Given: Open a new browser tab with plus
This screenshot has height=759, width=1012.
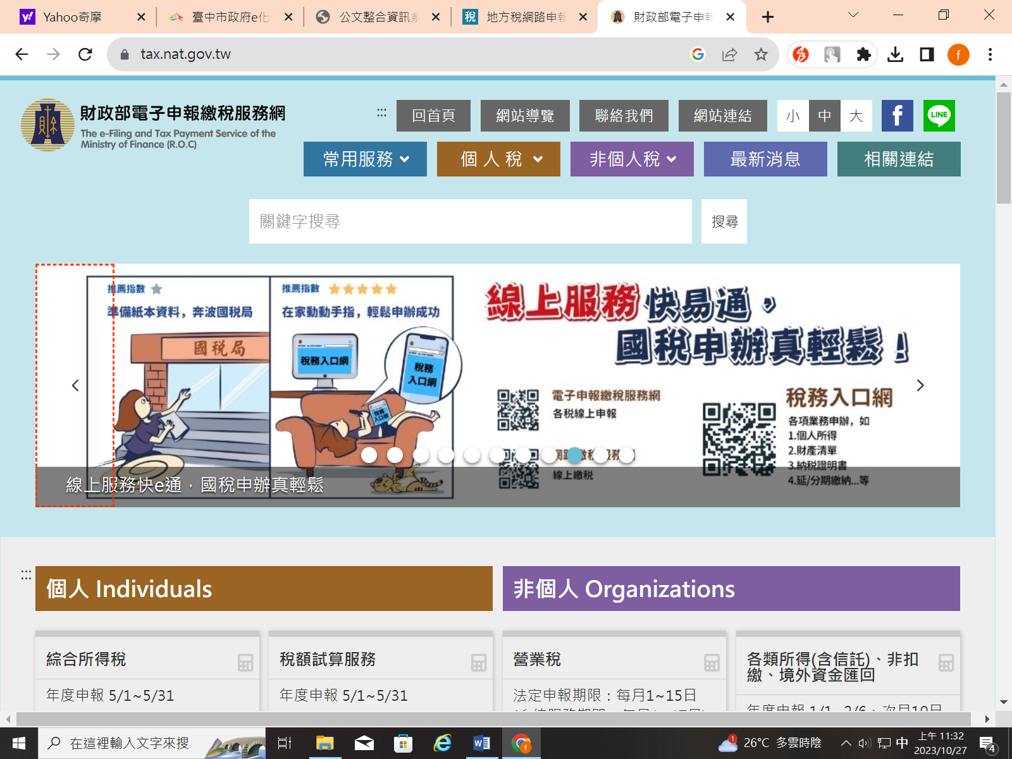Looking at the screenshot, I should click(768, 17).
